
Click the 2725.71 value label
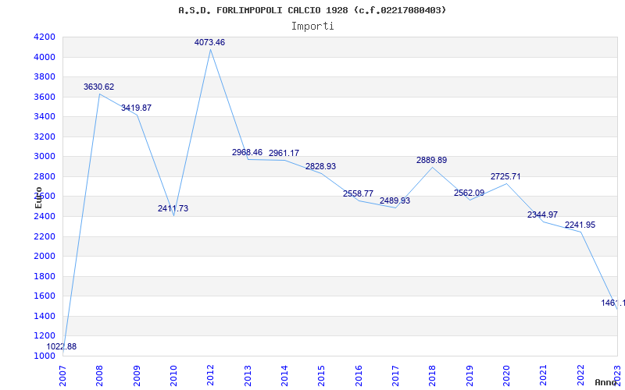[505, 177]
